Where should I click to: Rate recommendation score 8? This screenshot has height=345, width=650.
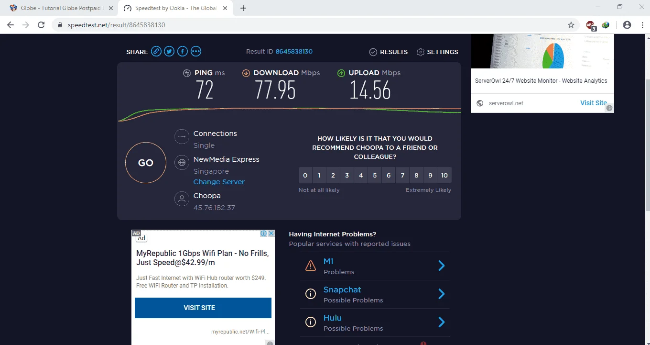click(x=416, y=176)
